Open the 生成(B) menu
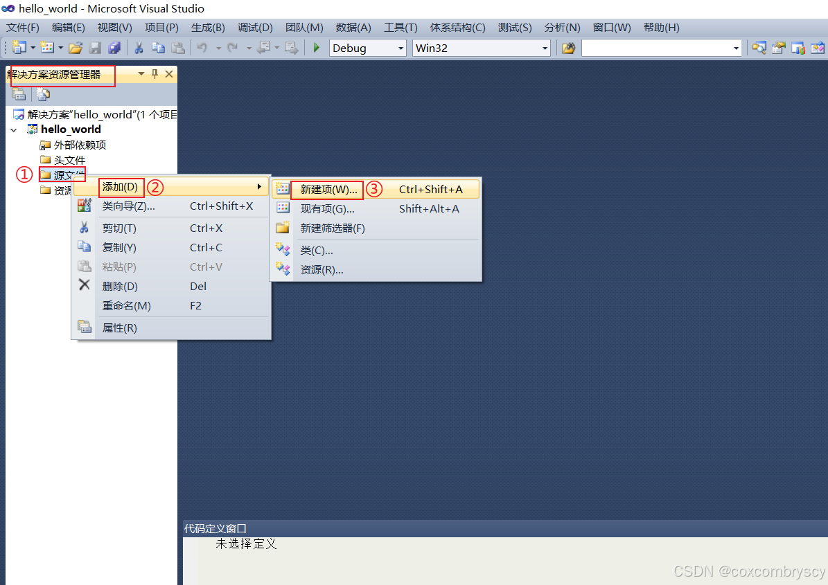 (x=208, y=28)
